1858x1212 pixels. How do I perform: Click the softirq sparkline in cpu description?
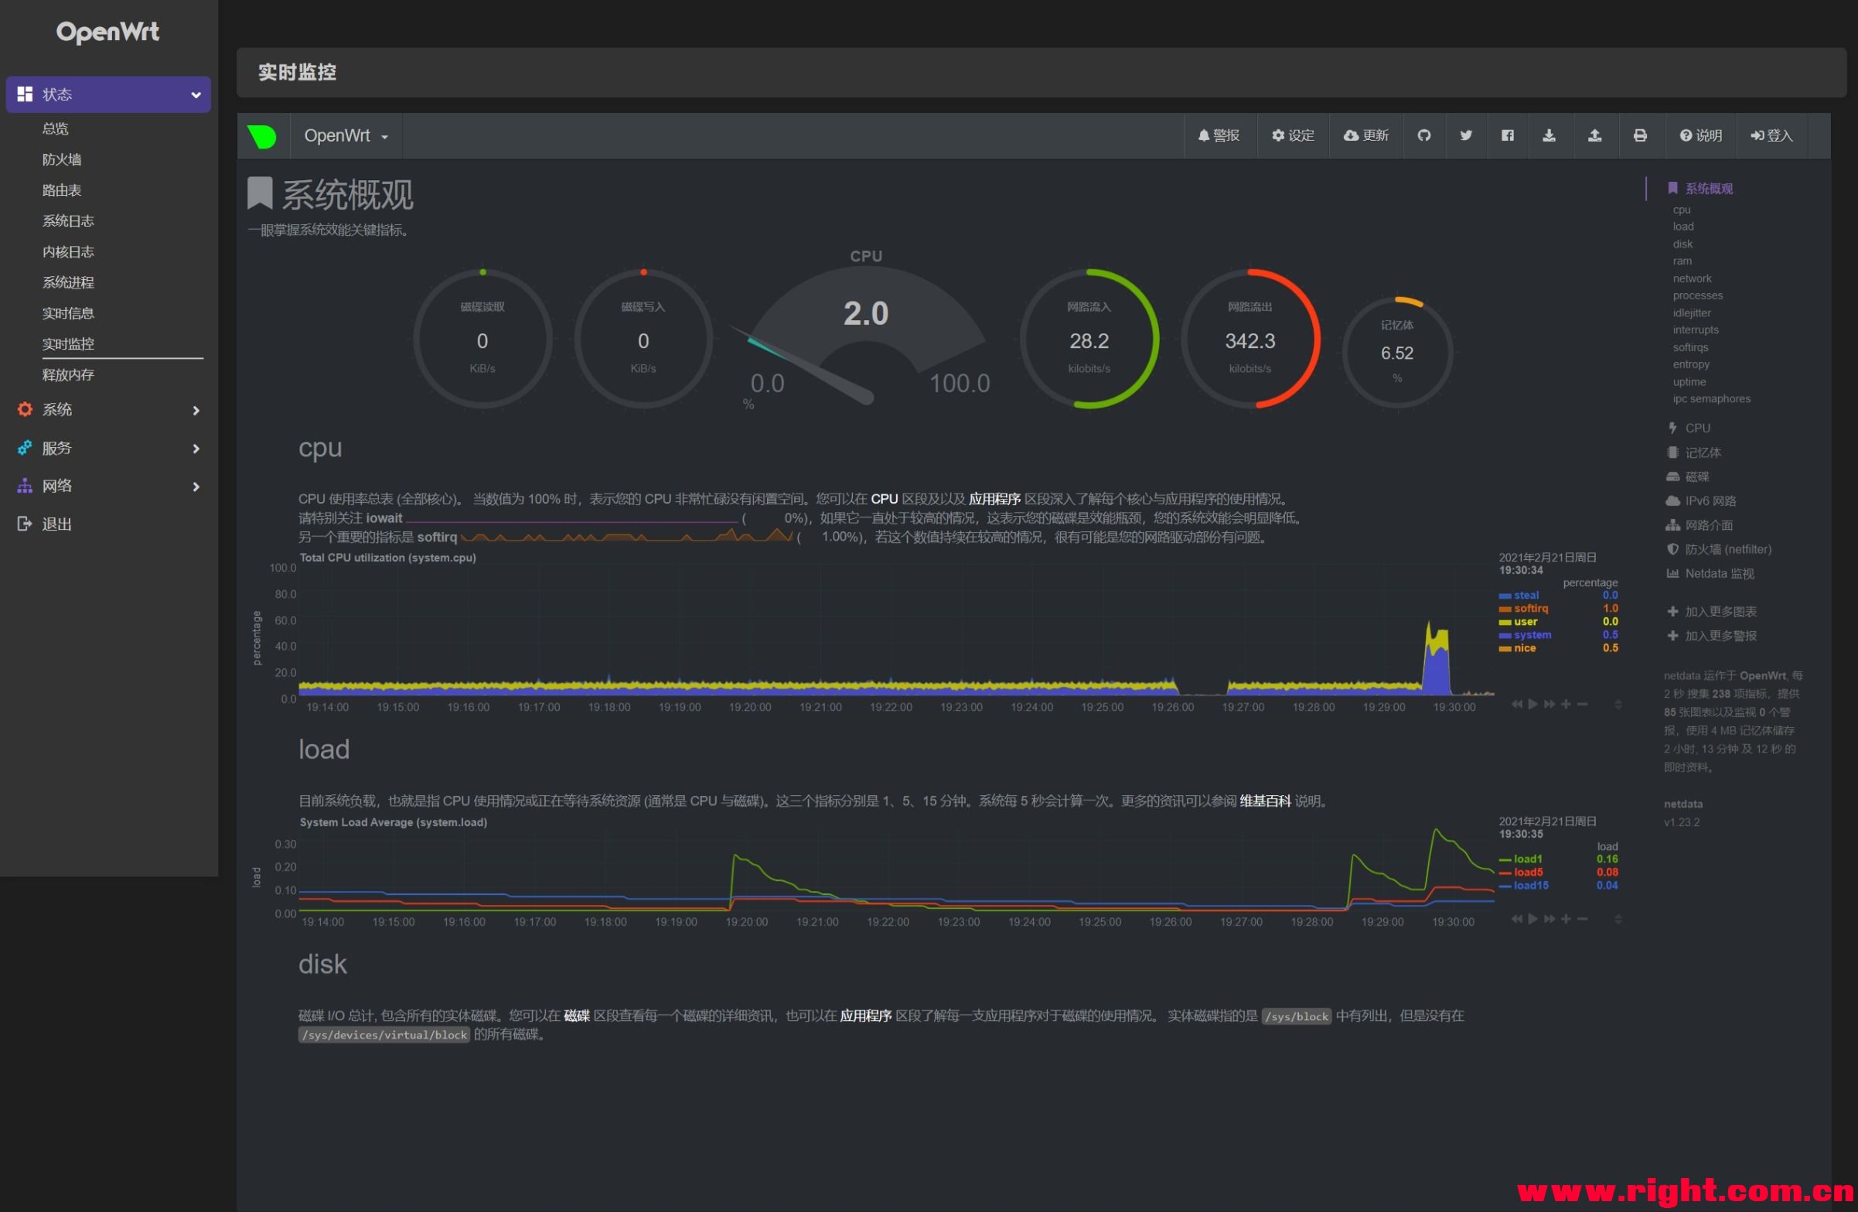(626, 536)
